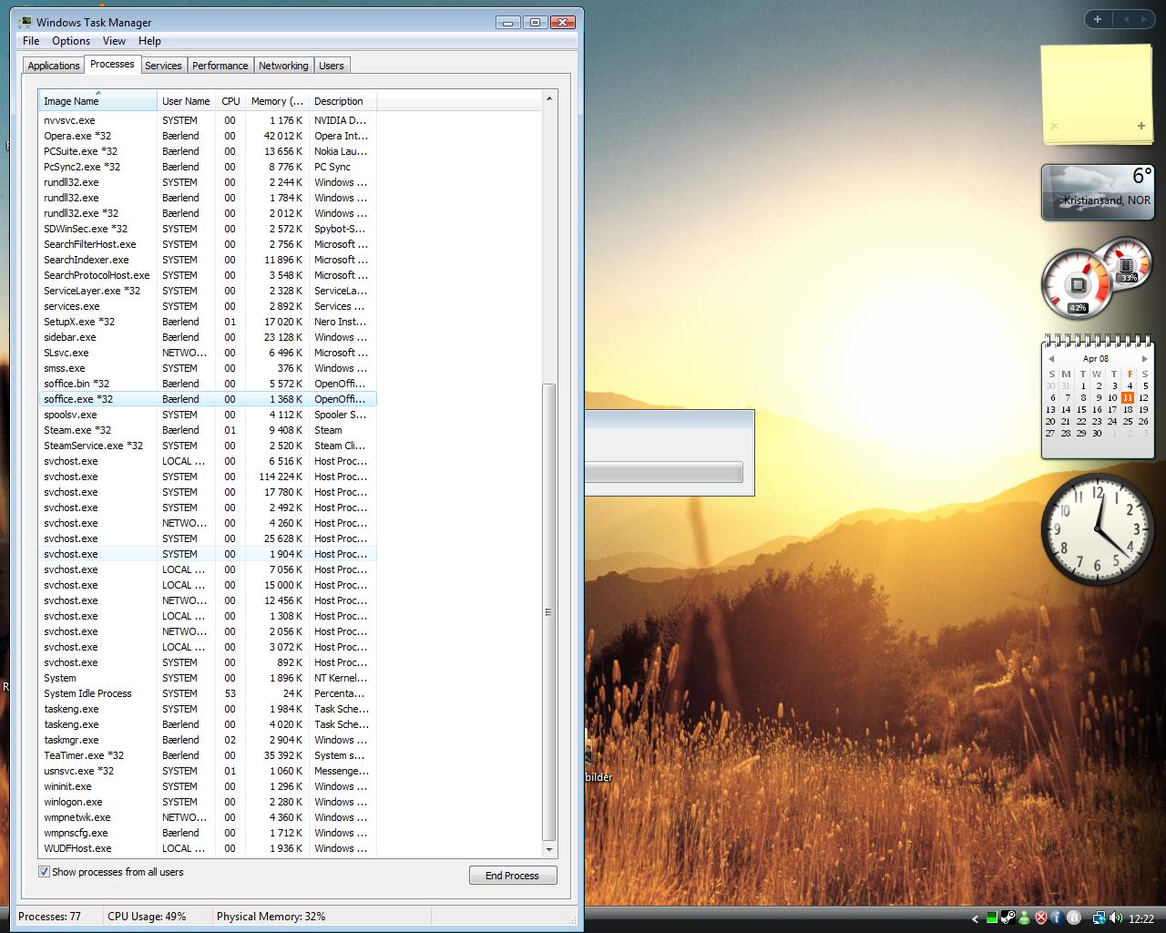The height and width of the screenshot is (933, 1166).
Task: Click the Task Manager CPU tray icon
Action: pos(991,918)
